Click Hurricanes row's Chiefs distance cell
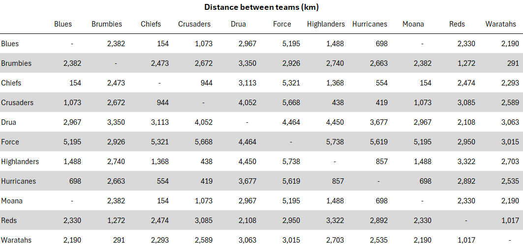This screenshot has height=250, width=523. [162, 181]
